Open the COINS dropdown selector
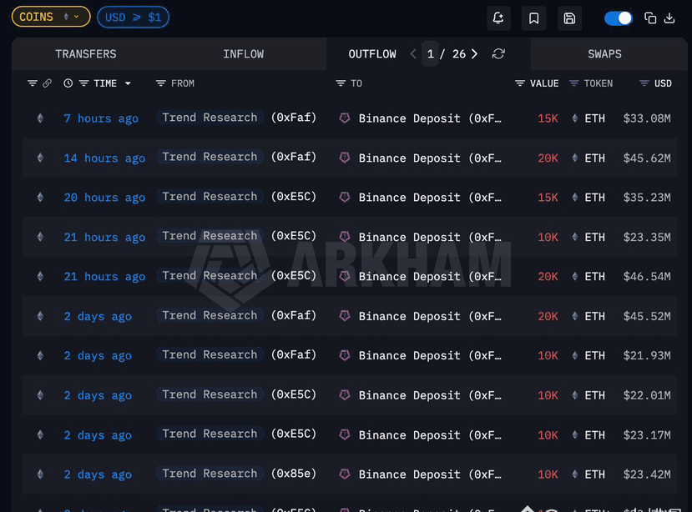This screenshot has height=512, width=692. (x=51, y=17)
